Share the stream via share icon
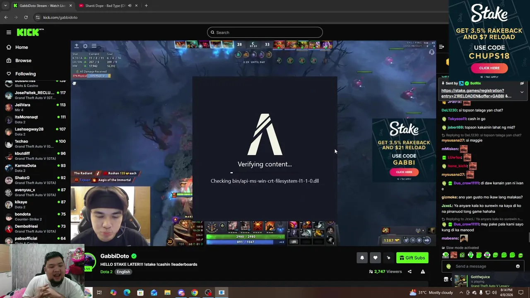The width and height of the screenshot is (530, 298). click(x=410, y=272)
